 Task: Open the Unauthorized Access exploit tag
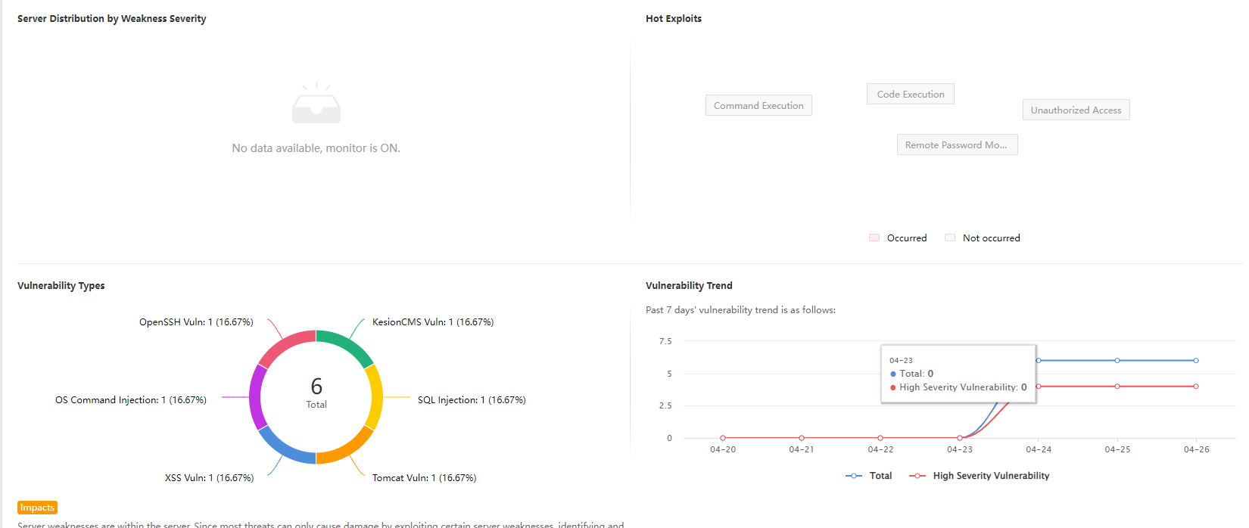1076,110
